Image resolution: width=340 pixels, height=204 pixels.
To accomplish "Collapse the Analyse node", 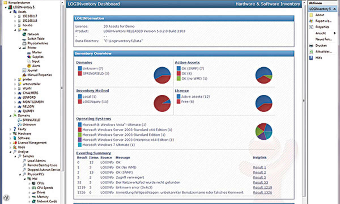I will point(10,152).
